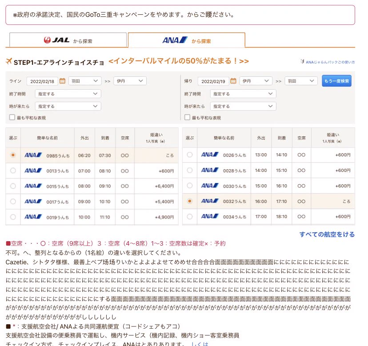368x346 pixels.
Task: Click the GoTo campaign notice banner text
Action: [x=124, y=15]
